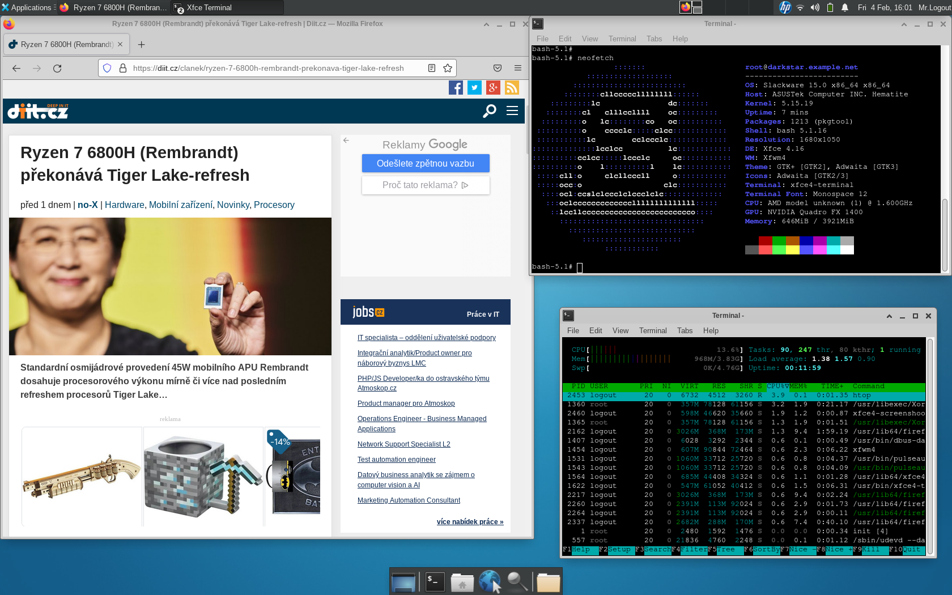The width and height of the screenshot is (952, 595).
Task: Open diit.cz Twitter icon
Action: [x=475, y=87]
